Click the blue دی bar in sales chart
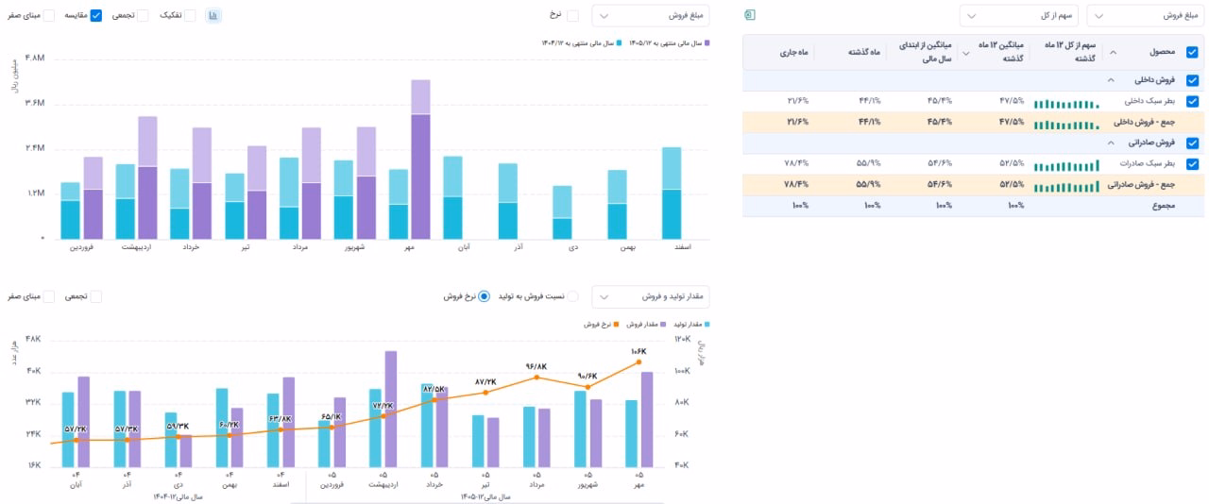1209x504 pixels. [x=562, y=211]
